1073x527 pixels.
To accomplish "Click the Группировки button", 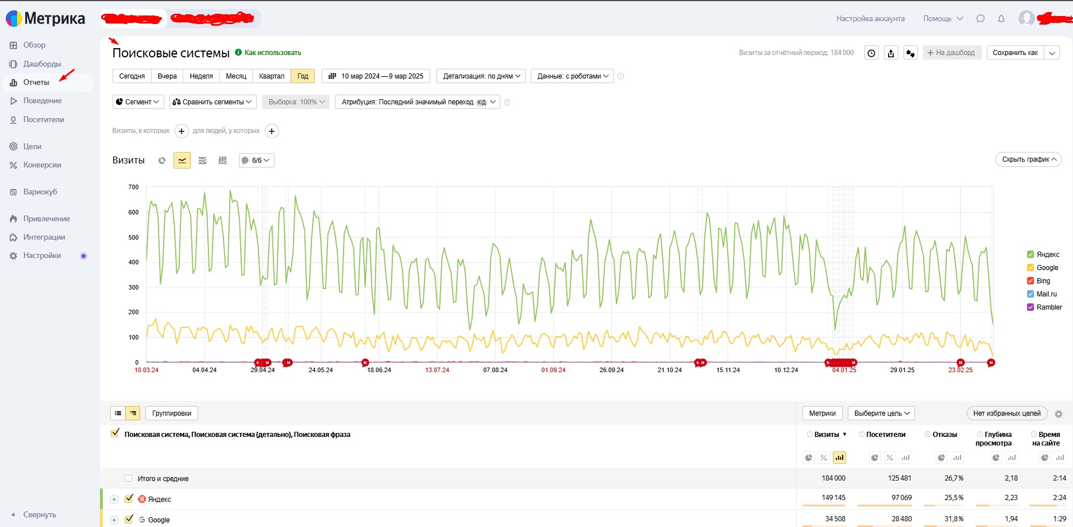I will (x=172, y=413).
